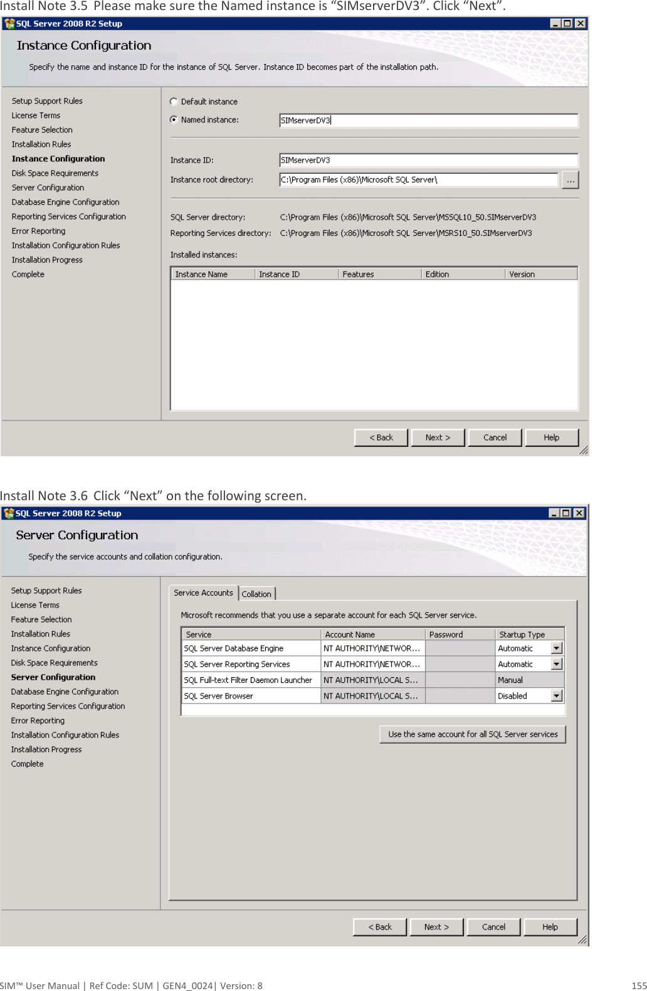Click Server Configuration step in upper sidebar

[x=48, y=188]
